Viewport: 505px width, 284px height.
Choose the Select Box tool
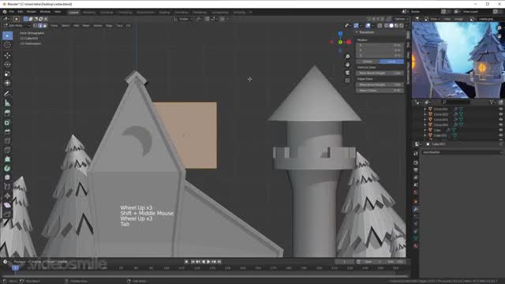[x=7, y=35]
